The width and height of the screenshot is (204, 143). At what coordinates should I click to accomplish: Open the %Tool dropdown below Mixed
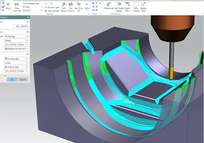23,44
